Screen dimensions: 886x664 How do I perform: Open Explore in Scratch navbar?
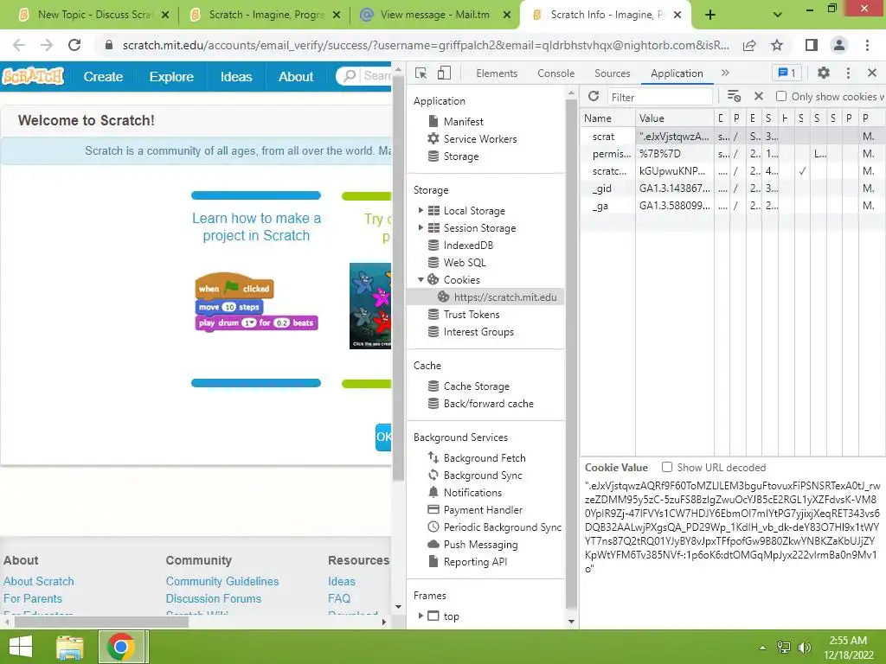(x=171, y=76)
